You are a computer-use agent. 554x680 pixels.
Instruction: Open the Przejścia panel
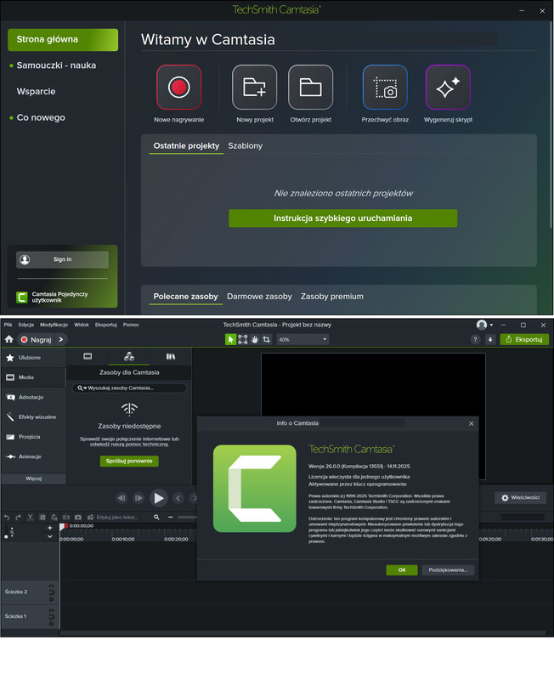click(33, 437)
